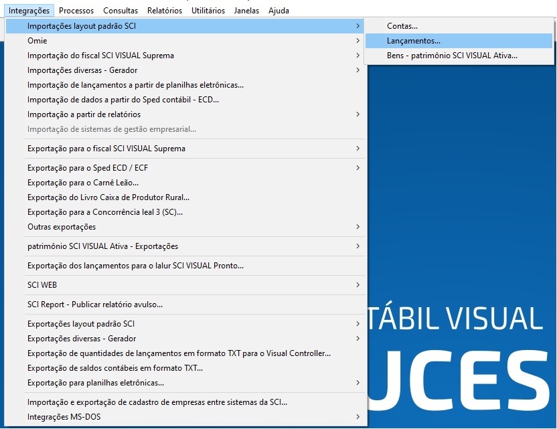
Task: Open the Processos menu
Action: pyautogui.click(x=76, y=11)
